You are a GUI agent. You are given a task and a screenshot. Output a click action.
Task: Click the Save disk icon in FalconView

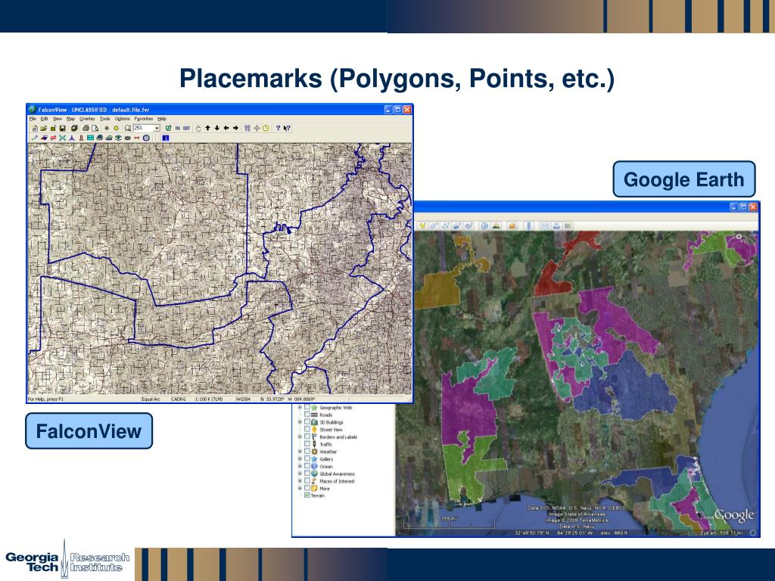63,128
